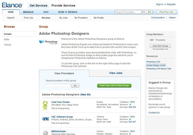
Task: Click the BillWebStudio gray avatar
Action: click(x=46, y=133)
